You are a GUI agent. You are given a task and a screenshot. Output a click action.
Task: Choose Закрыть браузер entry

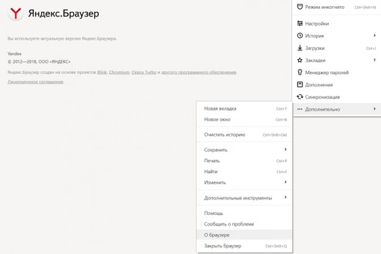coord(245,245)
